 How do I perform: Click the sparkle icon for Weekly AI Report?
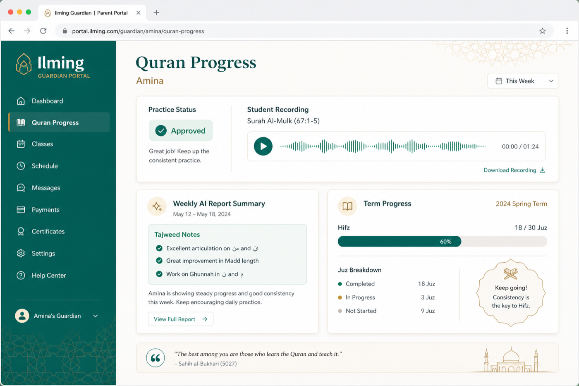click(x=157, y=206)
